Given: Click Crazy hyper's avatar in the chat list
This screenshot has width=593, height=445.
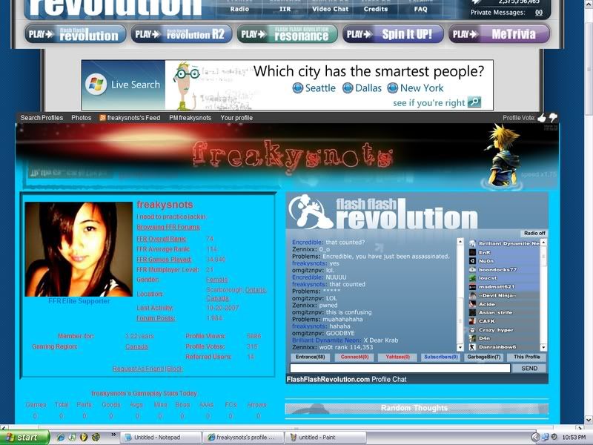Looking at the screenshot, I should pyautogui.click(x=472, y=330).
